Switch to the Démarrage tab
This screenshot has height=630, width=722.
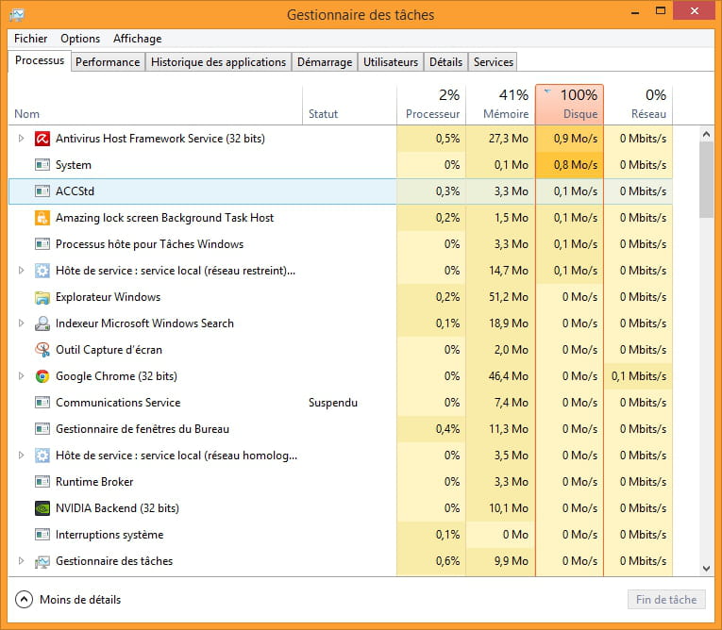(325, 62)
